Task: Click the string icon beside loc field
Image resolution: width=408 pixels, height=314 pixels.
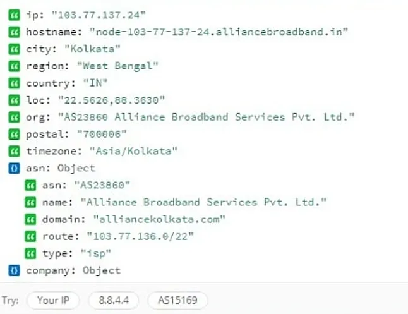Action: tap(14, 100)
